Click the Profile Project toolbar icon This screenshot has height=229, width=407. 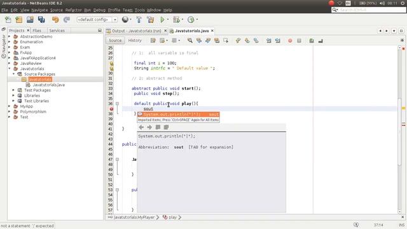[191, 20]
